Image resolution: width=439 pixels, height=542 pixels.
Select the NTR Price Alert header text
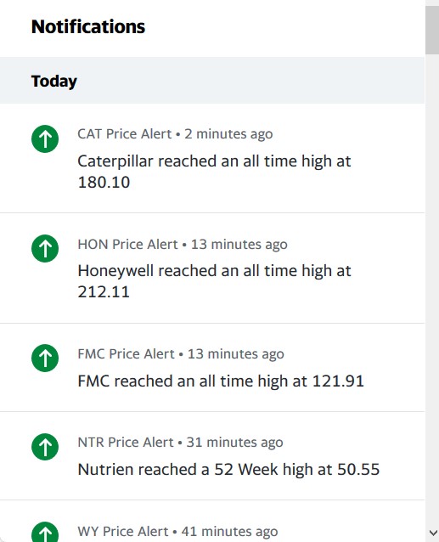tap(126, 442)
